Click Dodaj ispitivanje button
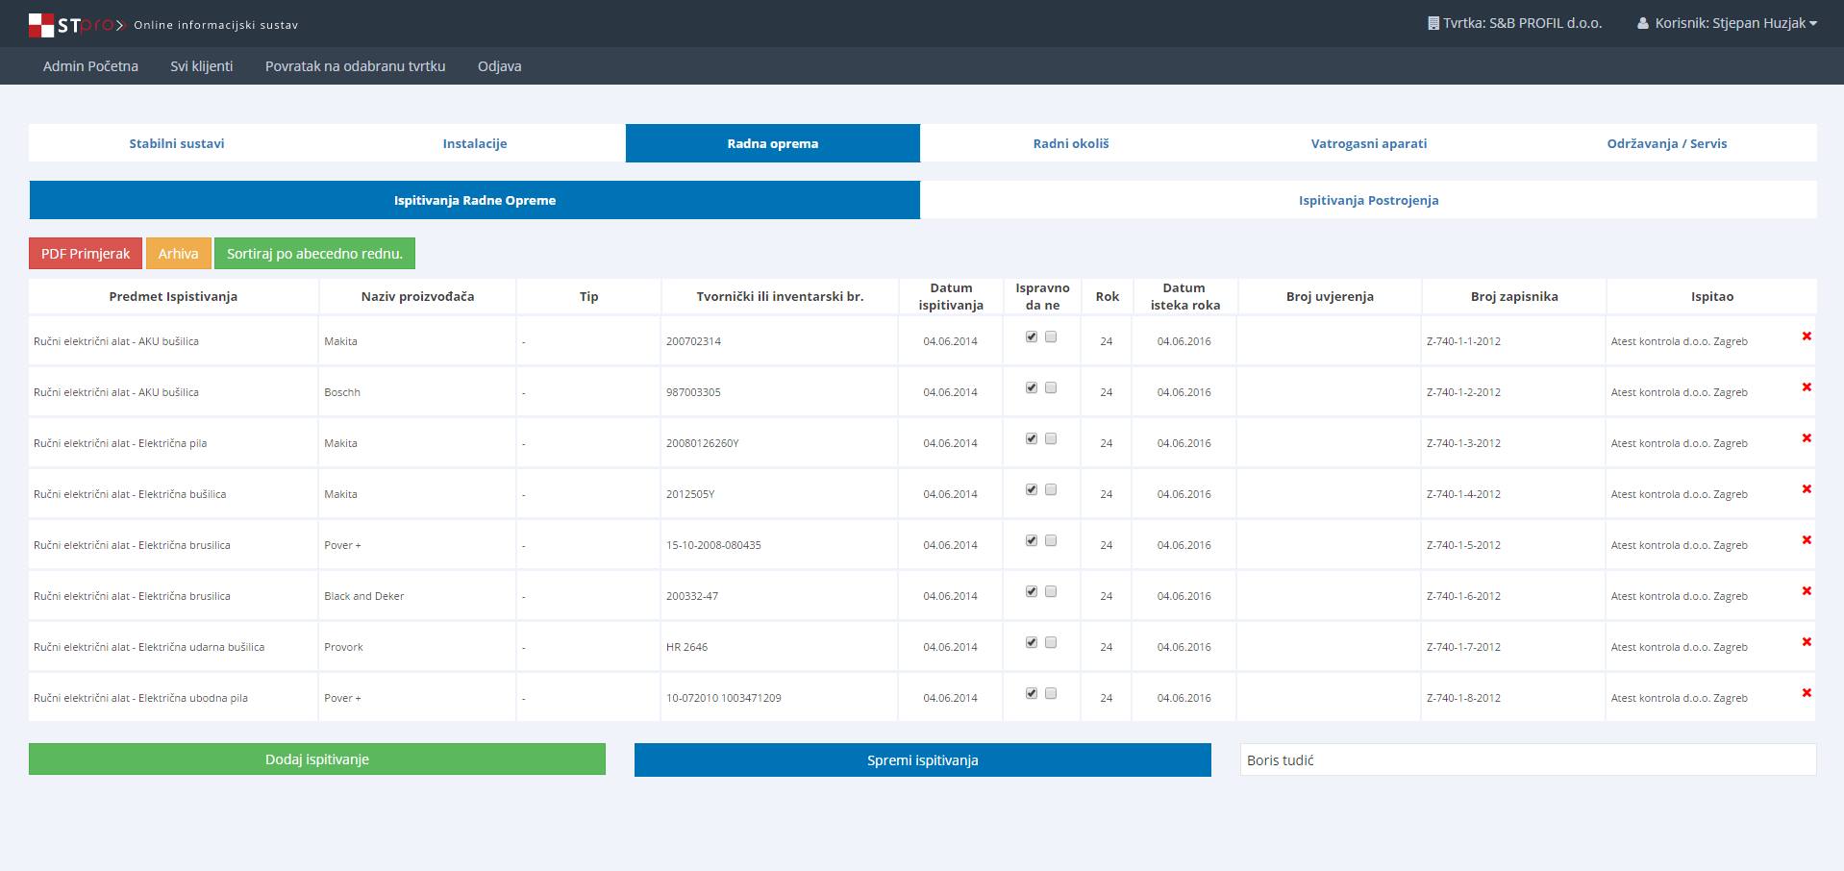This screenshot has height=871, width=1844. (x=317, y=759)
